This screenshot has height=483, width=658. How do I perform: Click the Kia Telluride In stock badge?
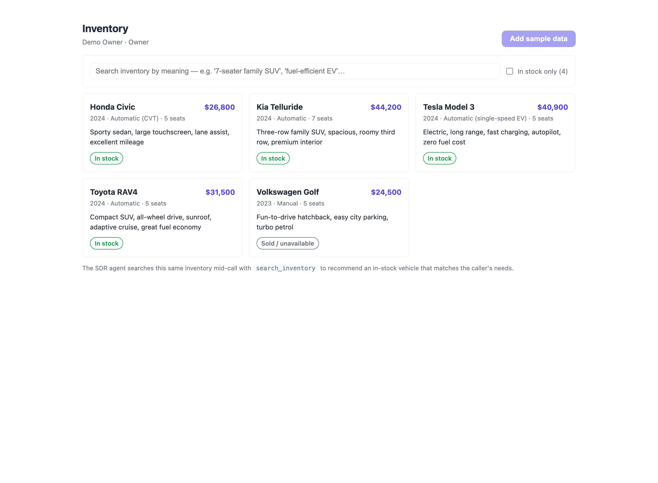pyautogui.click(x=273, y=158)
